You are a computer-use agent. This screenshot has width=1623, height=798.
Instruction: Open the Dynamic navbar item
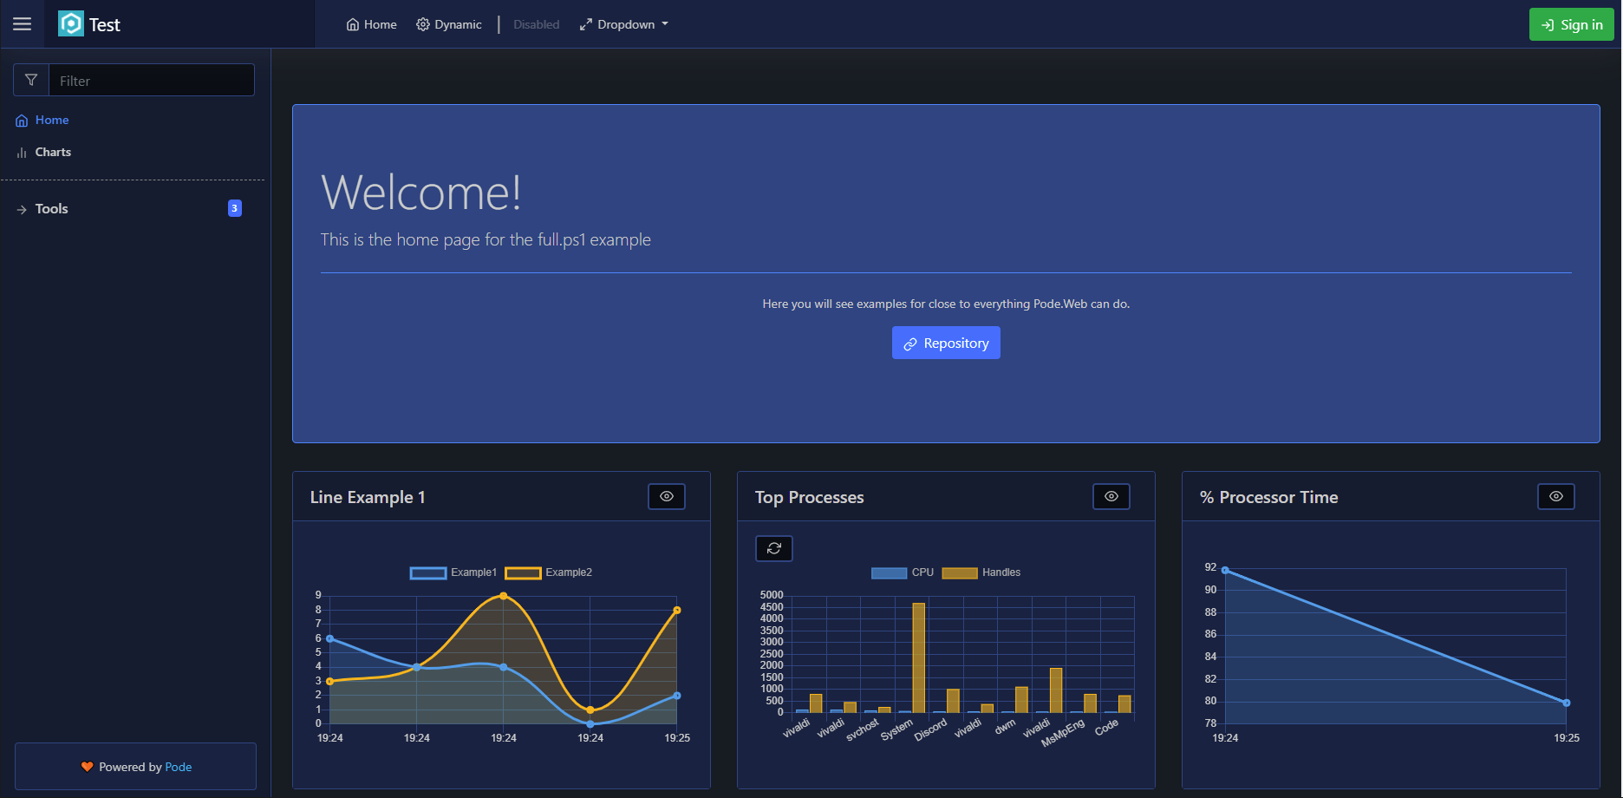pos(449,24)
